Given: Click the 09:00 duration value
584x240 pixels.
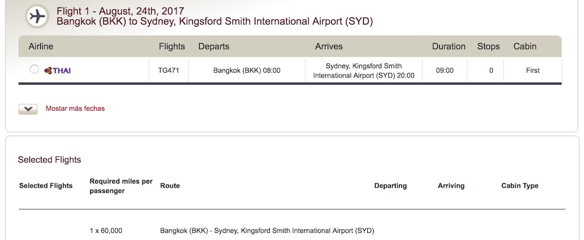Looking at the screenshot, I should click(444, 70).
